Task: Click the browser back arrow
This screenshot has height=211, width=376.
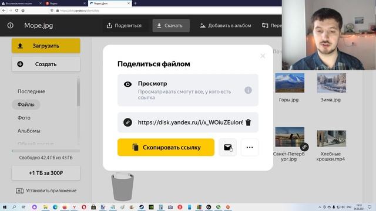Action: (4, 11)
